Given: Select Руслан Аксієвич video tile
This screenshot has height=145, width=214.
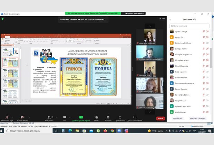Looking at the screenshot, I should coord(150,53).
